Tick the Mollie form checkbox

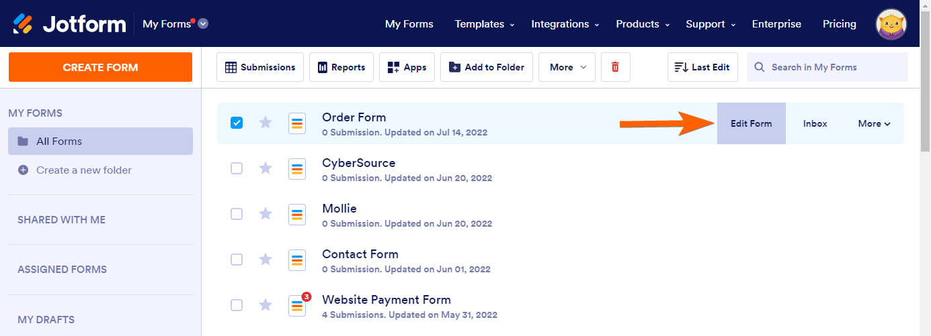(237, 214)
